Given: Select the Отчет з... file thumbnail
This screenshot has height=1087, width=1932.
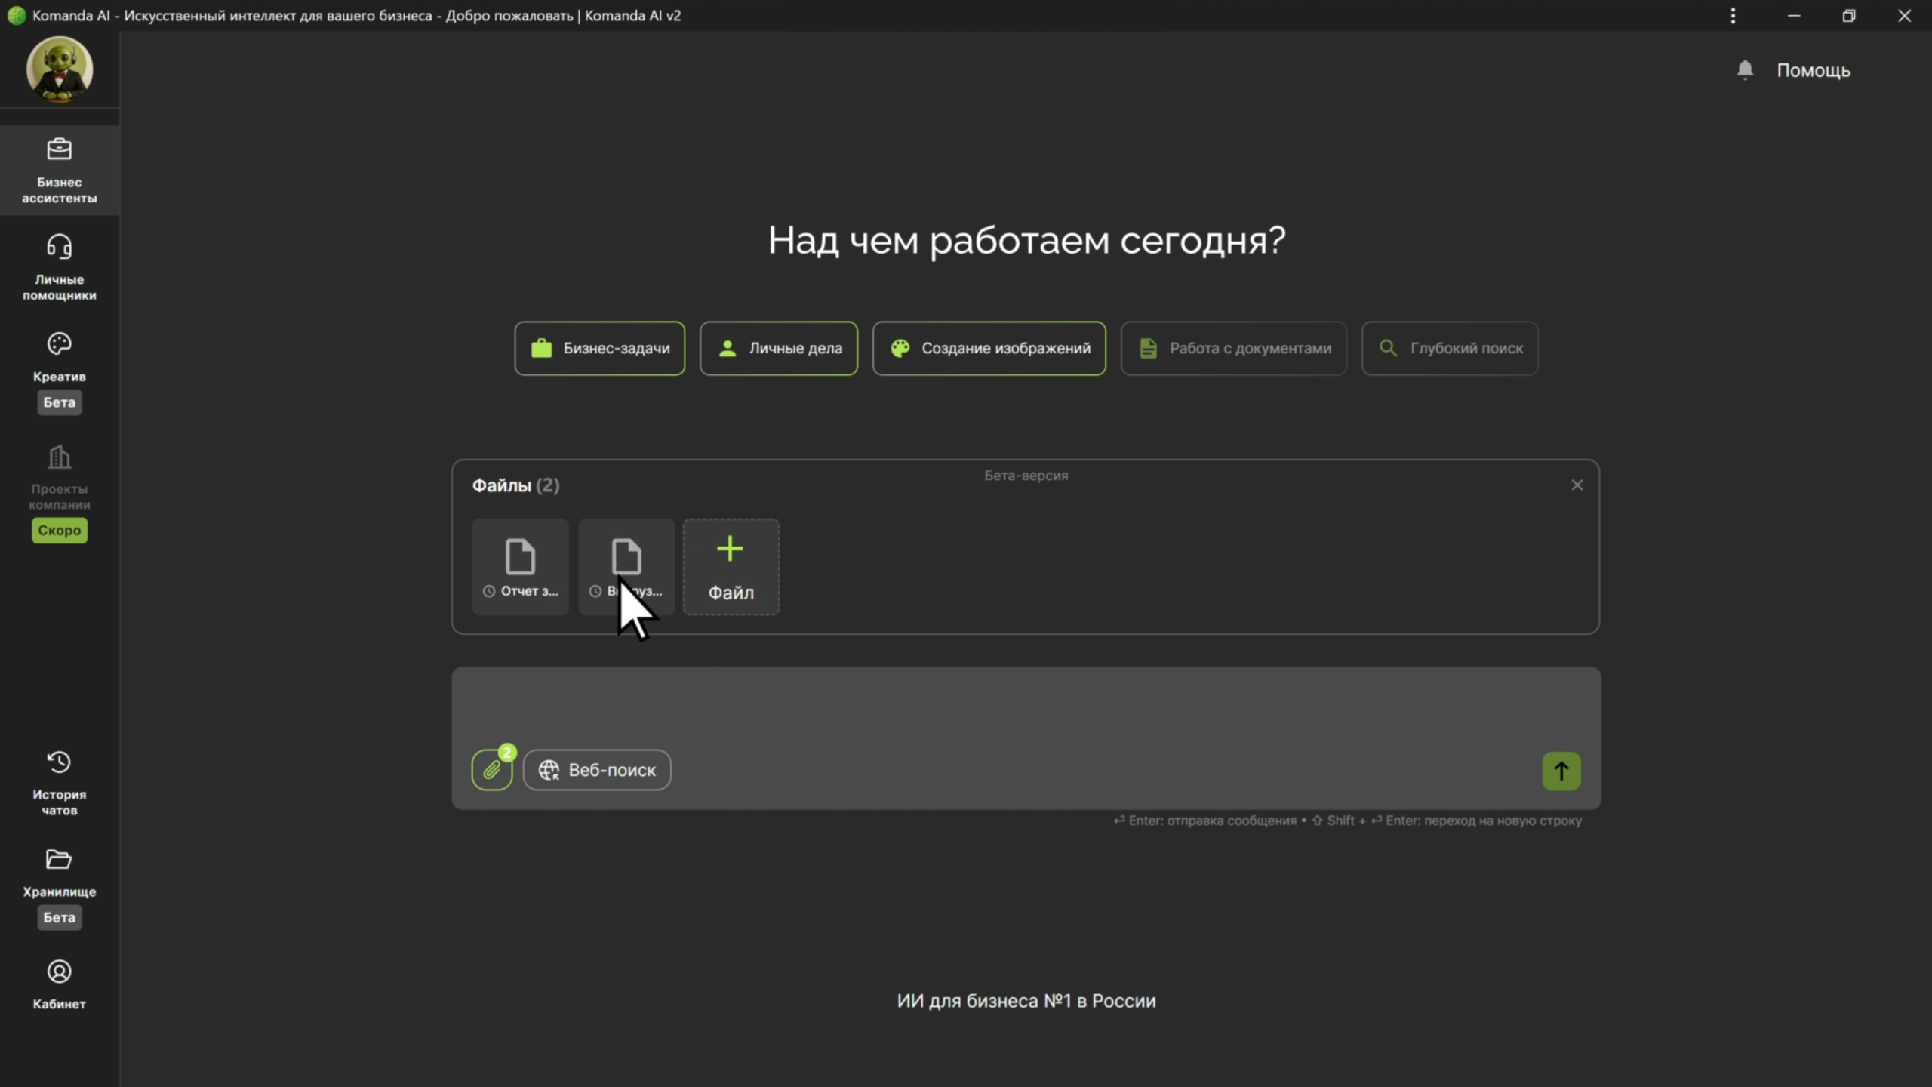Looking at the screenshot, I should pos(520,567).
